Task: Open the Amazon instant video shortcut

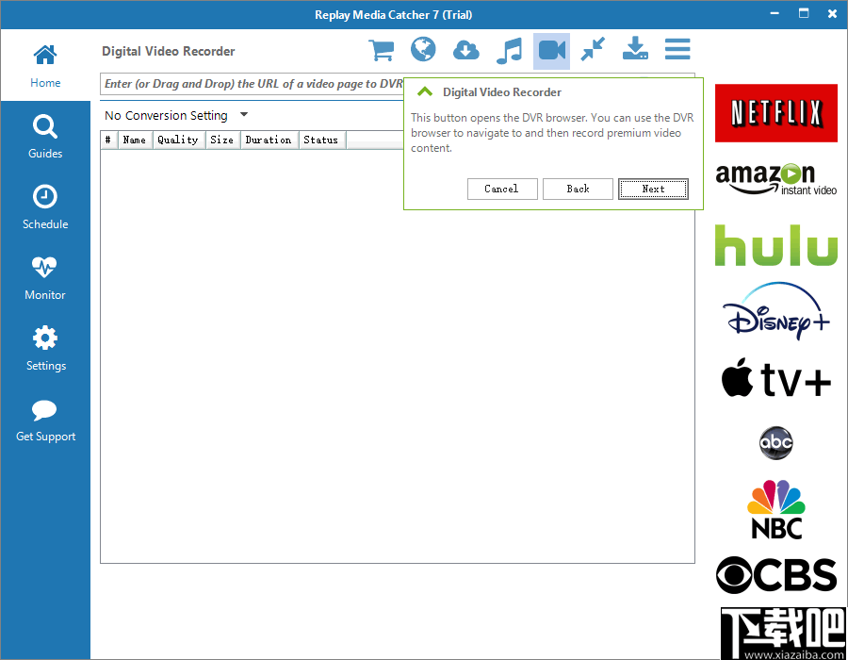Action: click(x=776, y=178)
